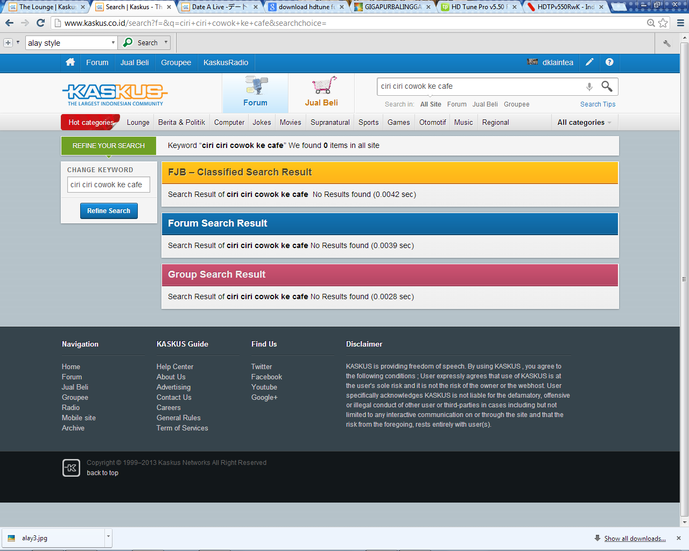Image resolution: width=689 pixels, height=551 pixels.
Task: Click the footer Kaskus K logo
Action: (71, 468)
